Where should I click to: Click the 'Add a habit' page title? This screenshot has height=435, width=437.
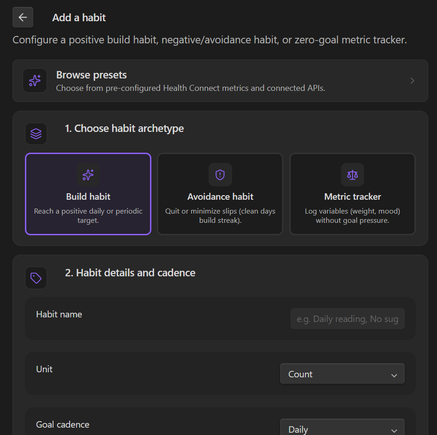pyautogui.click(x=79, y=18)
